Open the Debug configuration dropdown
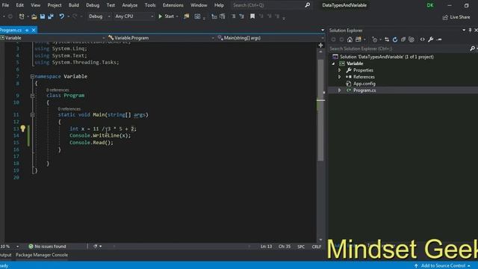478x269 pixels. [x=99, y=16]
